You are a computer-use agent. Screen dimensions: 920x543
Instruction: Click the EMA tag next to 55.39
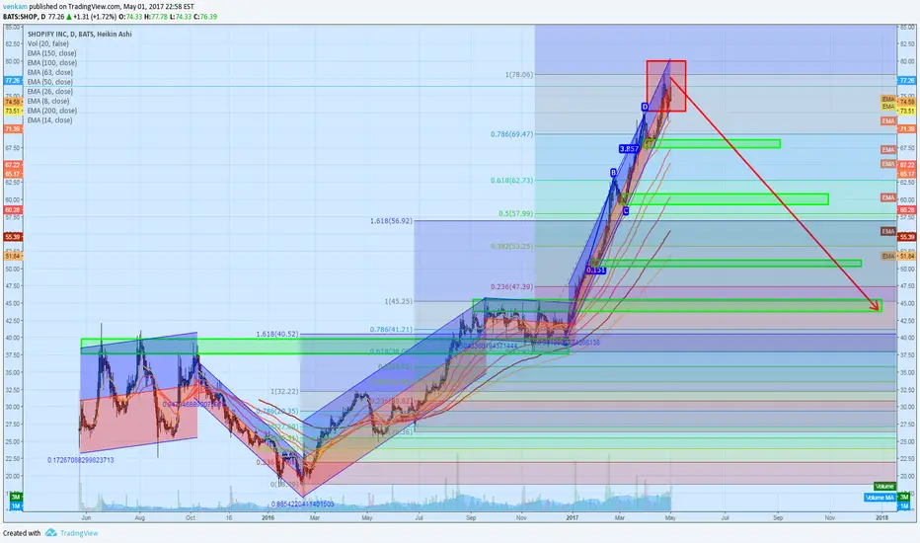(888, 231)
